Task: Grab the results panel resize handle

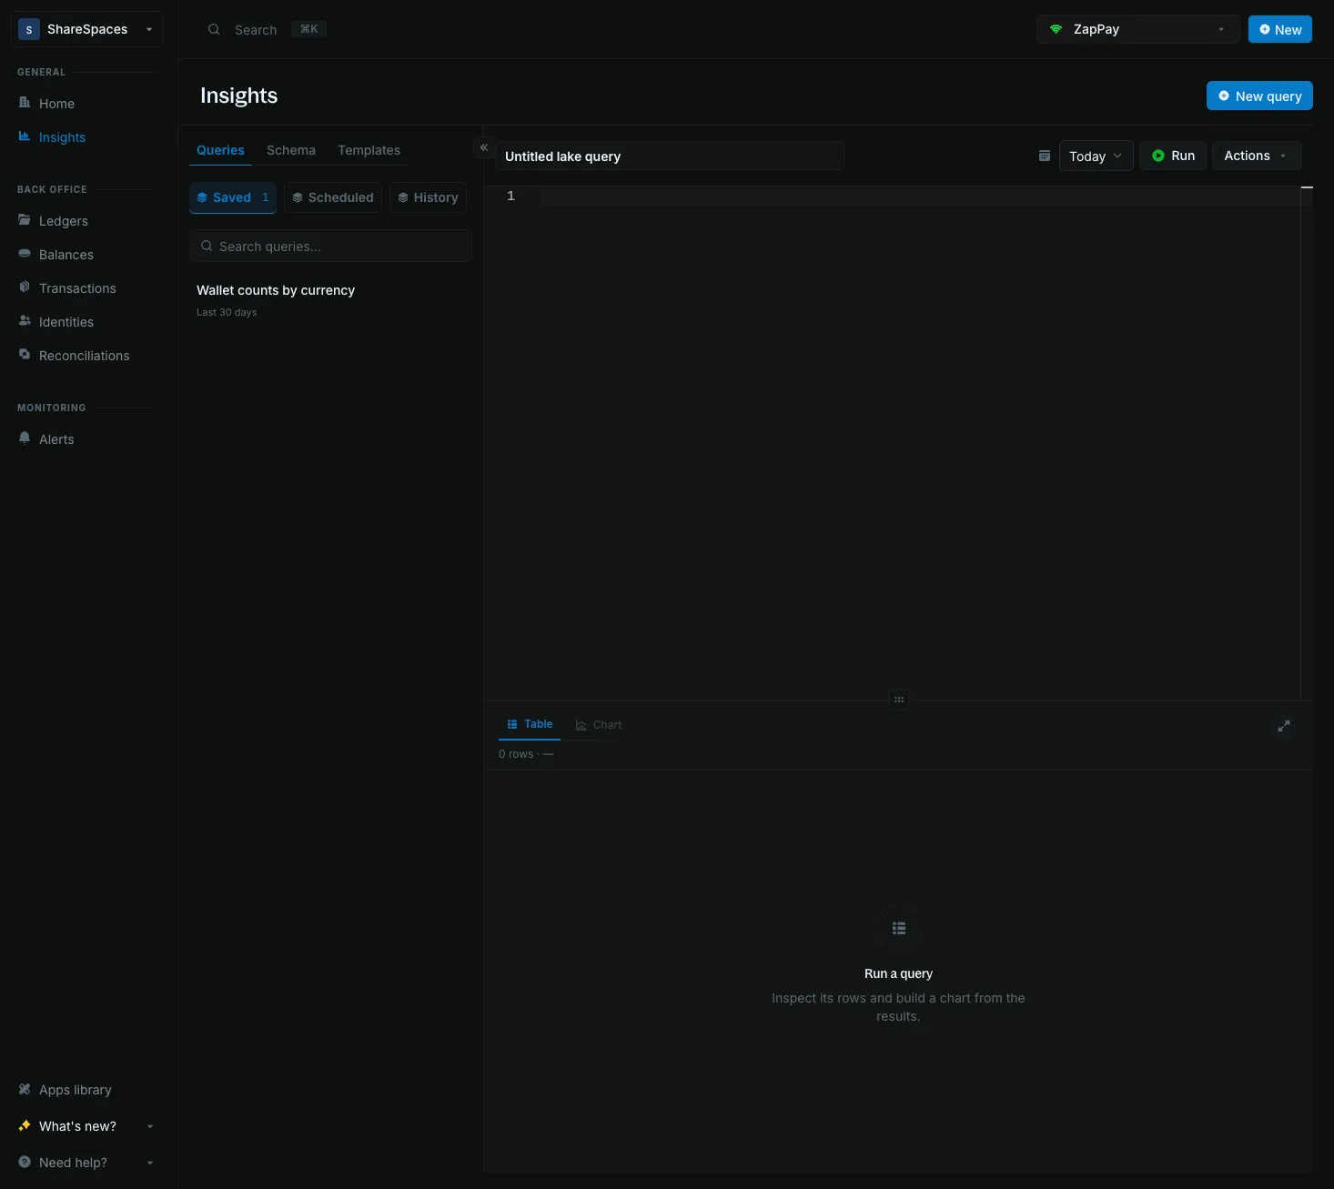Action: (x=899, y=700)
